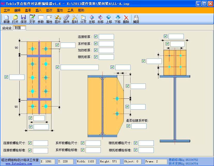Insert a 属性 attribute dropdown
Image resolution: width=214 pixels, height=166 pixels.
(49, 19)
